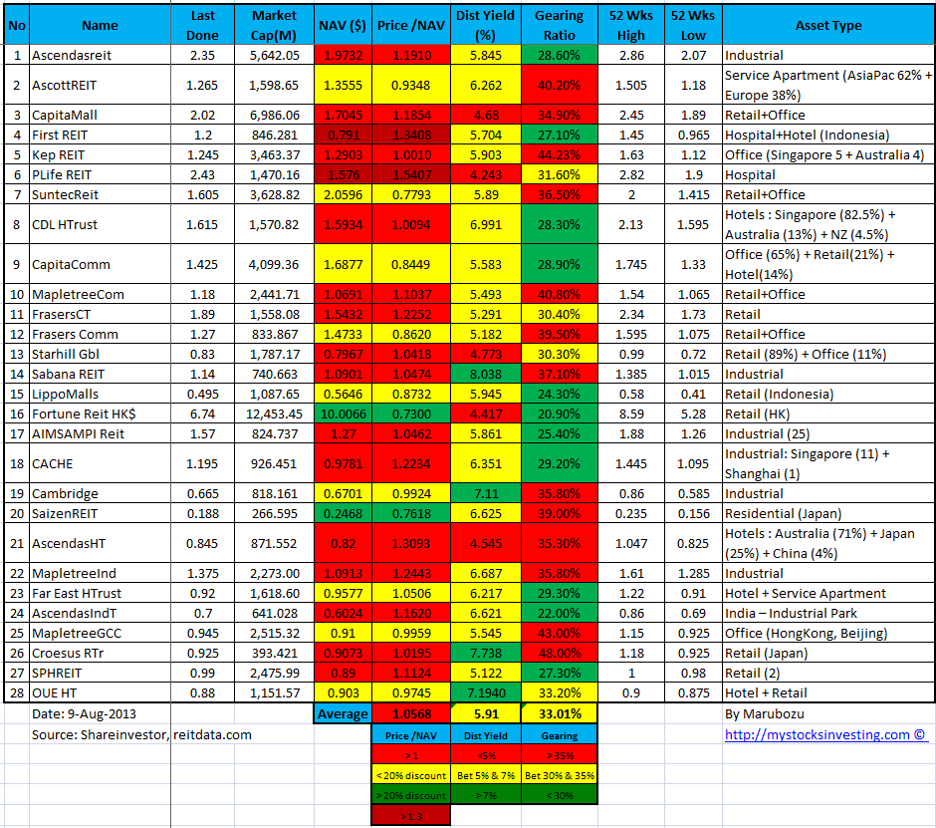Select the 52 Wks High column header
The width and height of the screenshot is (936, 828).
click(631, 25)
